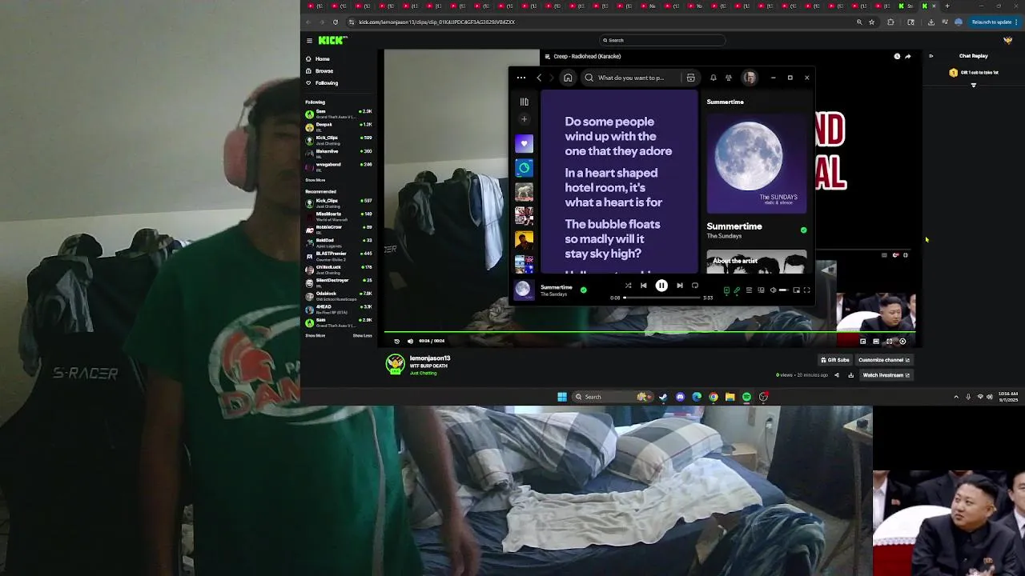Click Watch livestream button

886,375
